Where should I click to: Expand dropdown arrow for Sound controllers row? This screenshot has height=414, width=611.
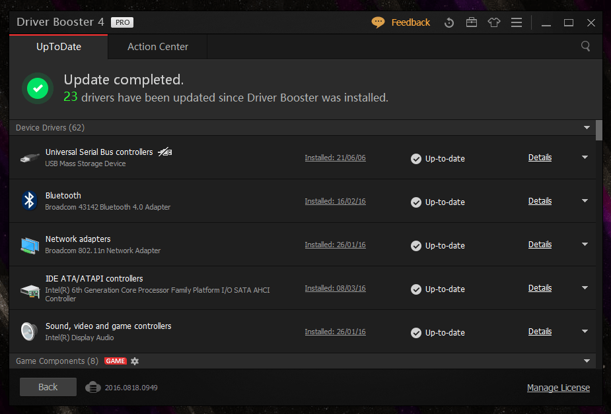585,332
